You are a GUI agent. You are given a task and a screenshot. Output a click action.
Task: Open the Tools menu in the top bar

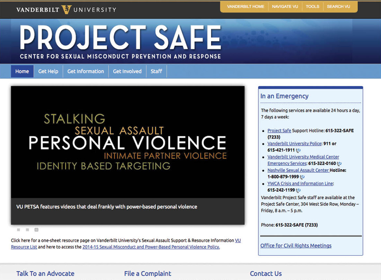(x=312, y=6)
